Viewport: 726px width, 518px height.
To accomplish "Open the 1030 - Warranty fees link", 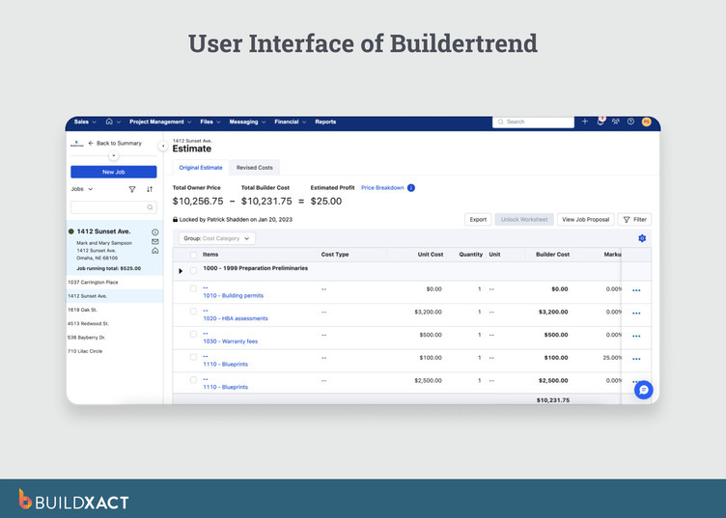I will tap(230, 341).
